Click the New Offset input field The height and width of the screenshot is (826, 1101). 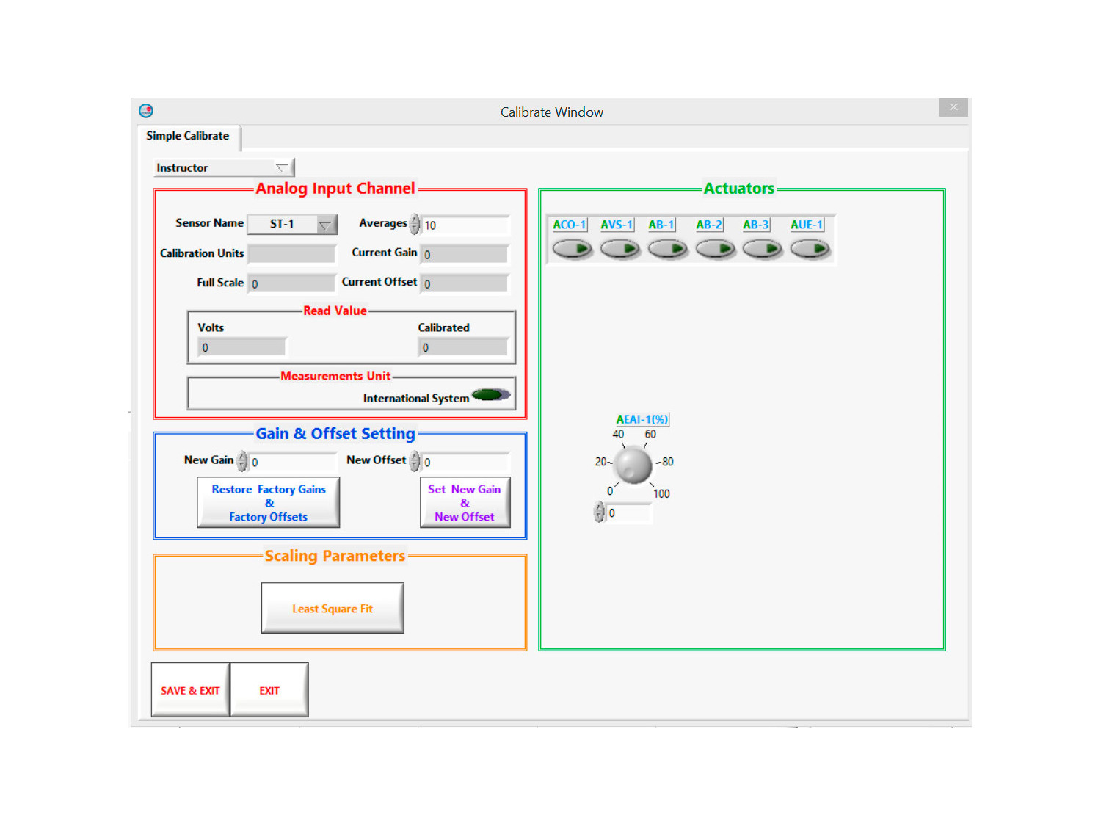pos(465,462)
